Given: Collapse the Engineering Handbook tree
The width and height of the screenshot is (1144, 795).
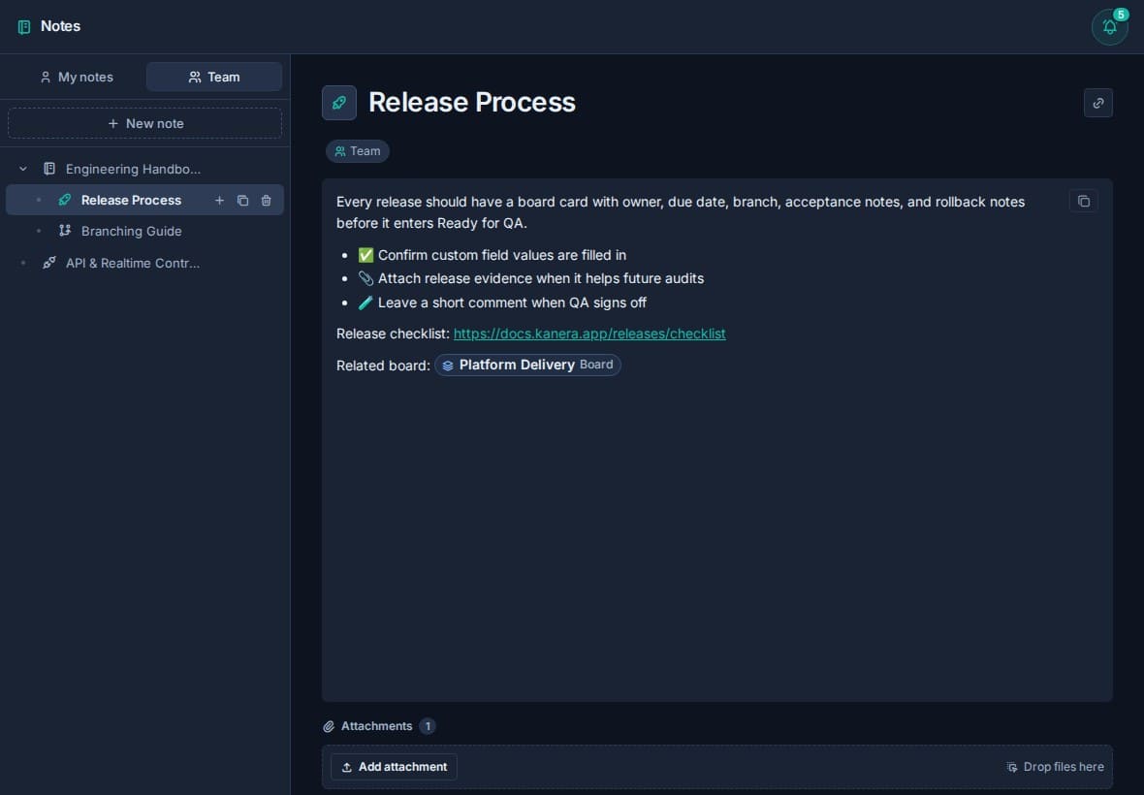Looking at the screenshot, I should [x=22, y=169].
